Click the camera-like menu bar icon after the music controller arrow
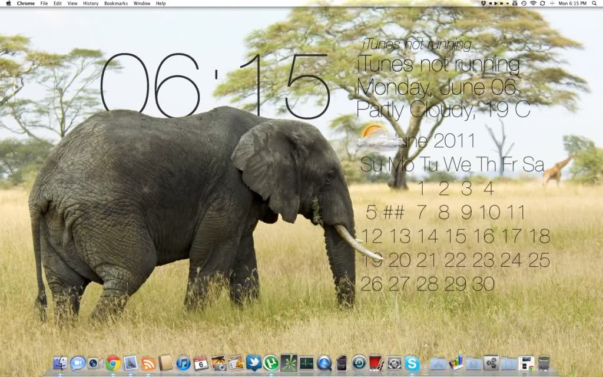The width and height of the screenshot is (603, 377). point(515,3)
